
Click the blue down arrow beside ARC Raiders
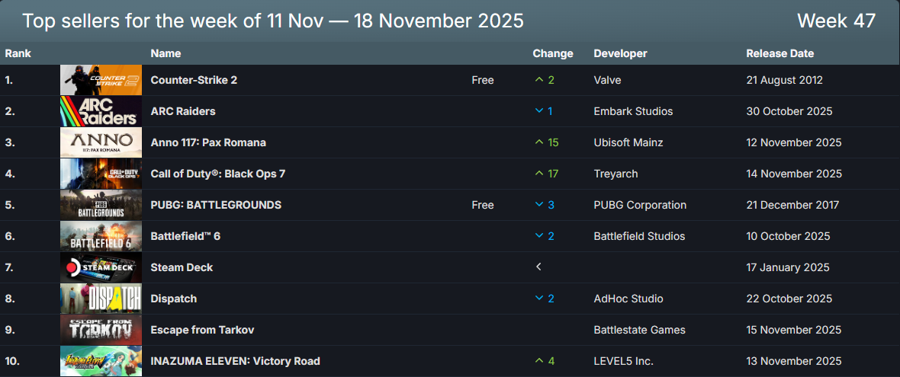pyautogui.click(x=539, y=111)
